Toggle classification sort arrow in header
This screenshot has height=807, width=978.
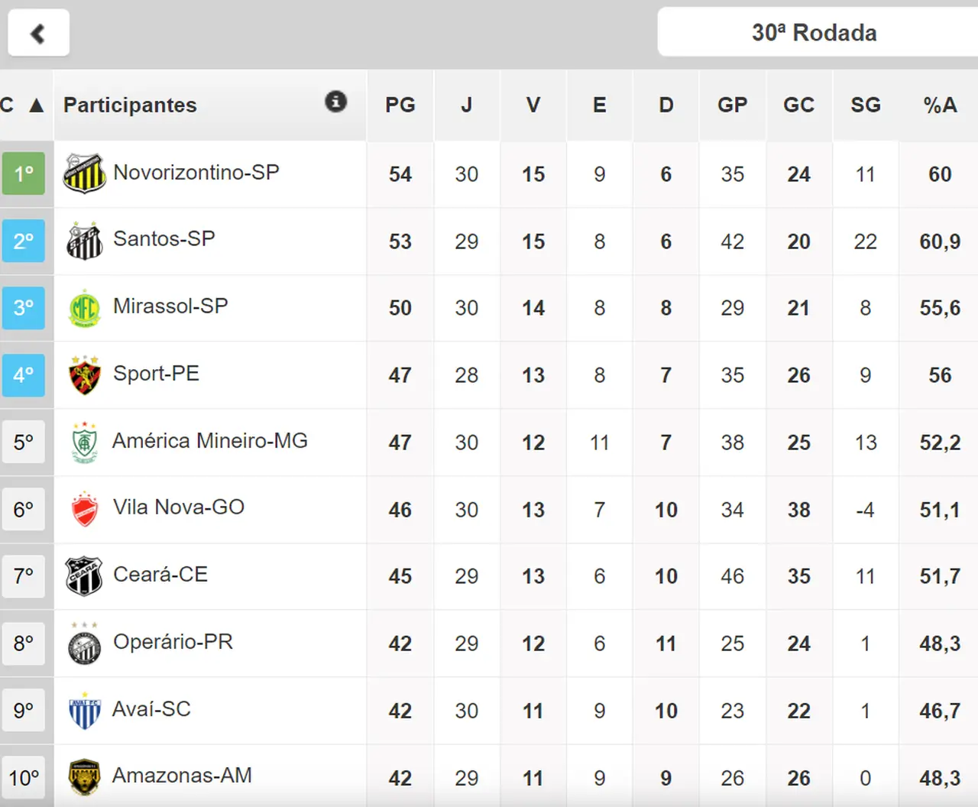[x=36, y=105]
